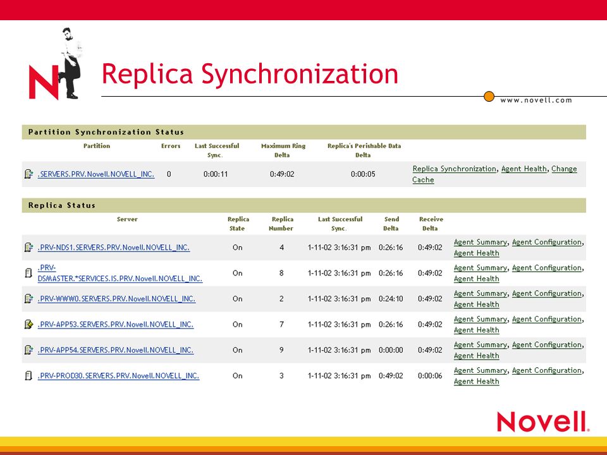Click the replica icon beside PRV-NDS1 server

point(28,247)
